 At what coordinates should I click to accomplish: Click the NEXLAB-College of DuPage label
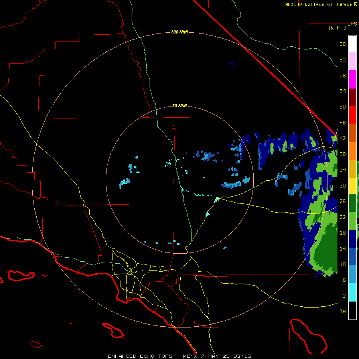click(x=320, y=4)
